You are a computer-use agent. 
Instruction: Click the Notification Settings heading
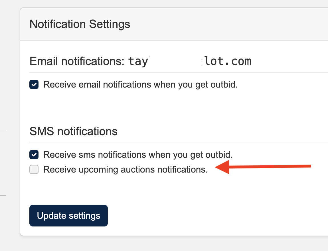click(x=80, y=24)
